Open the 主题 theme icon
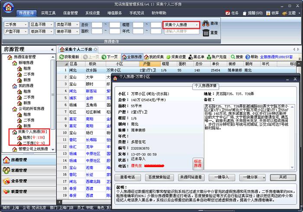 point(284,13)
